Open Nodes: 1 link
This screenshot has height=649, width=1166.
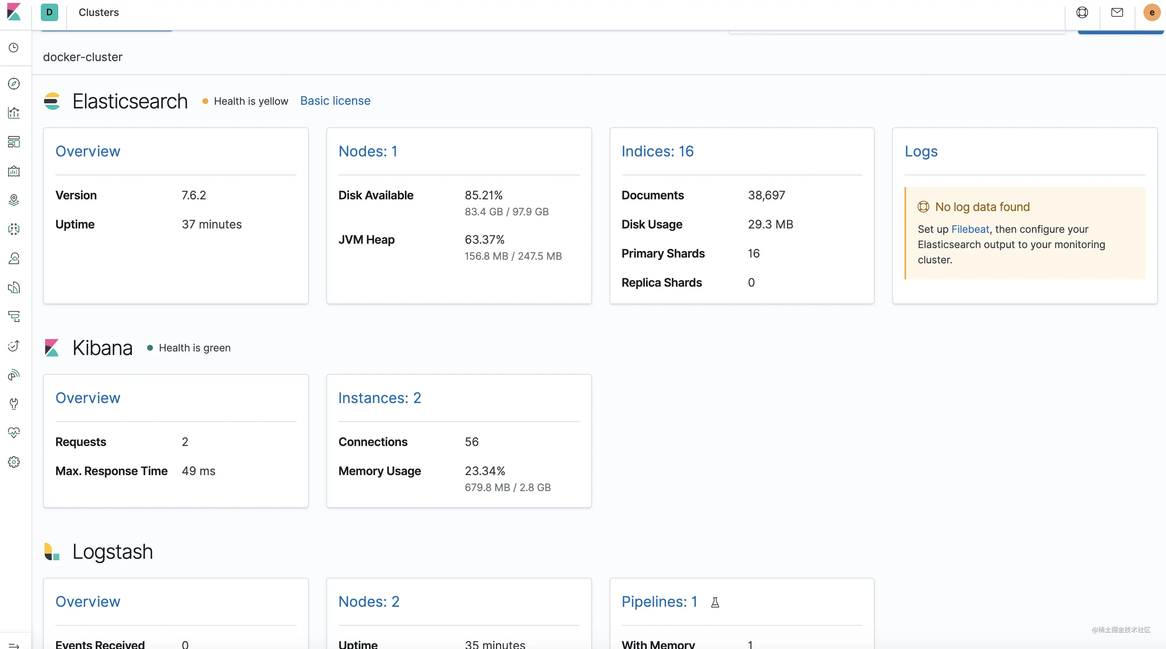pyautogui.click(x=368, y=151)
